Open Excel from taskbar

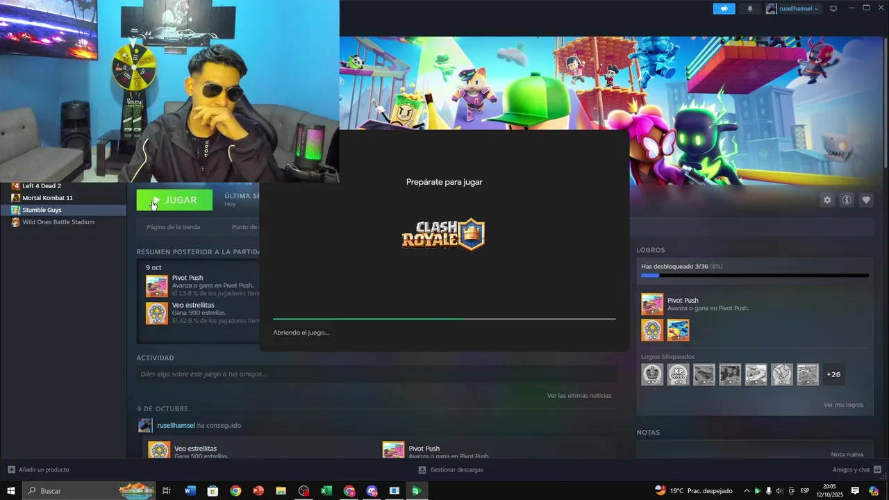[x=326, y=491]
